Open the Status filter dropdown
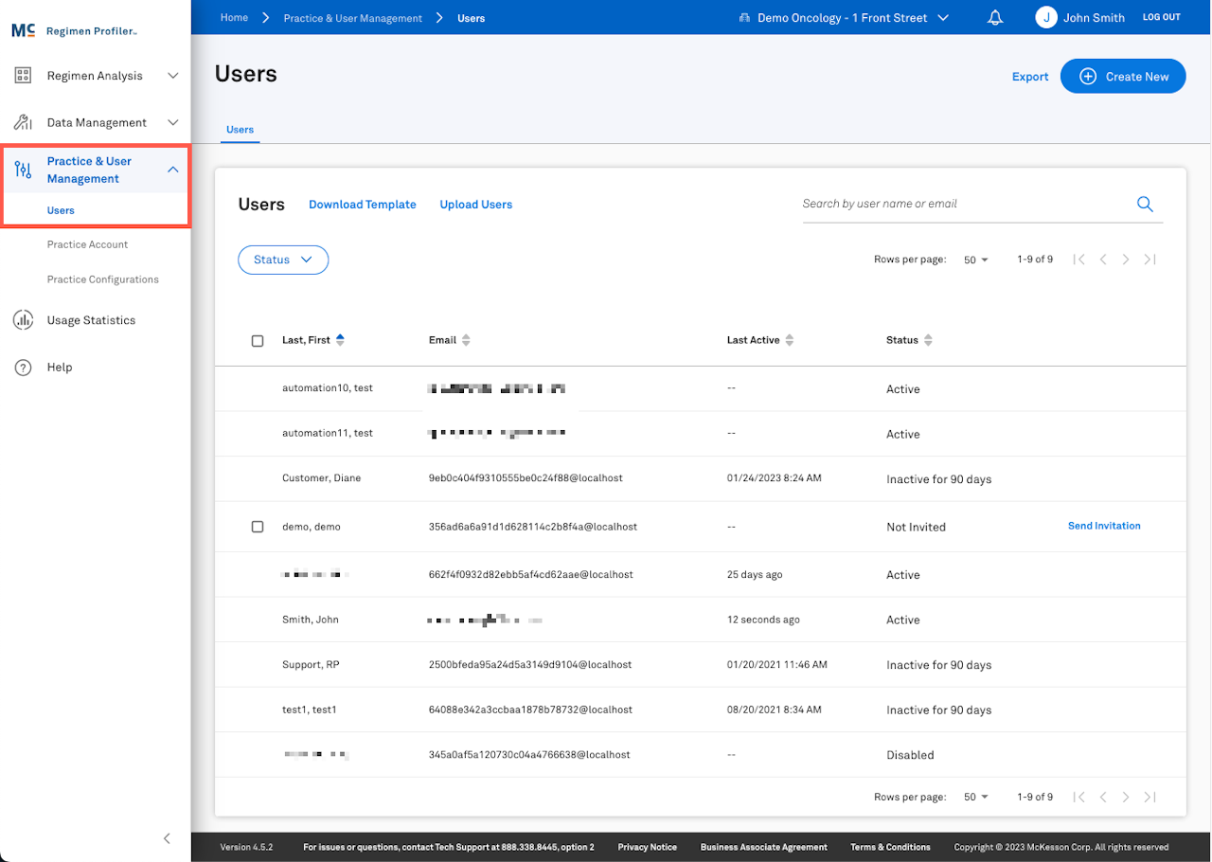This screenshot has width=1212, height=862. click(x=283, y=260)
